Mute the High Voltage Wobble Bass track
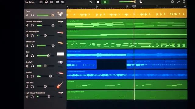This screenshot has height=109, width=195. point(27,97)
